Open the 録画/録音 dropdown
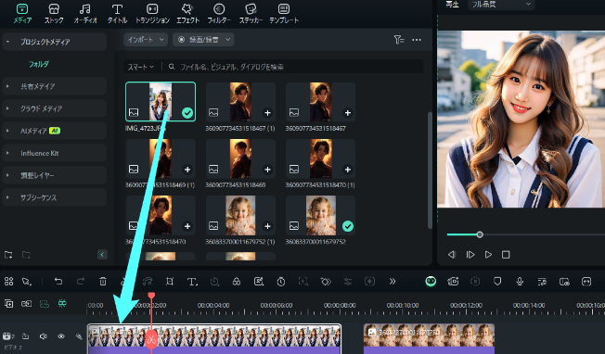The width and height of the screenshot is (605, 354). coord(203,40)
